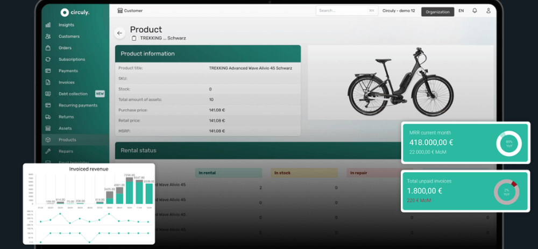538x249 pixels.
Task: Open Returns in the sidebar
Action: 66,117
